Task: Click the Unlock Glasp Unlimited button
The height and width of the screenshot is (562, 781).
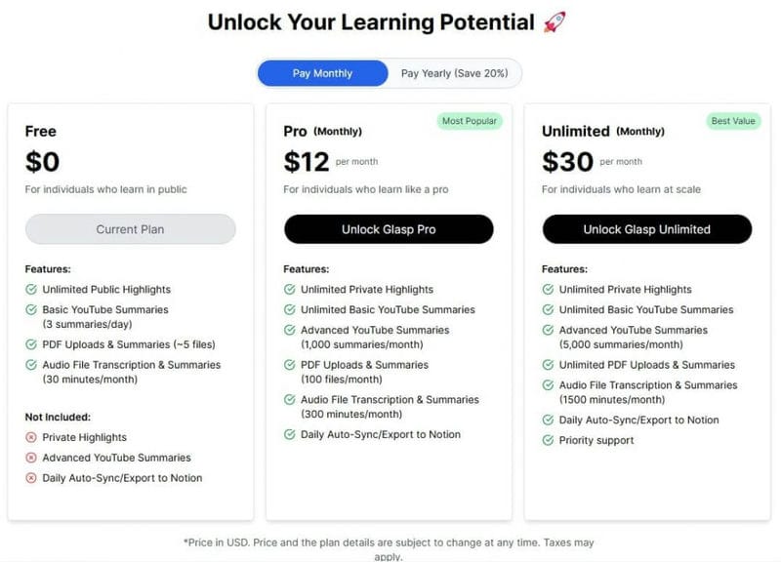Action: [646, 229]
